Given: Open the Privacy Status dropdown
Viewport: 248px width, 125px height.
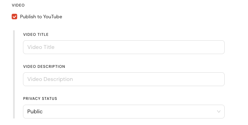Looking at the screenshot, I should coord(124,112).
